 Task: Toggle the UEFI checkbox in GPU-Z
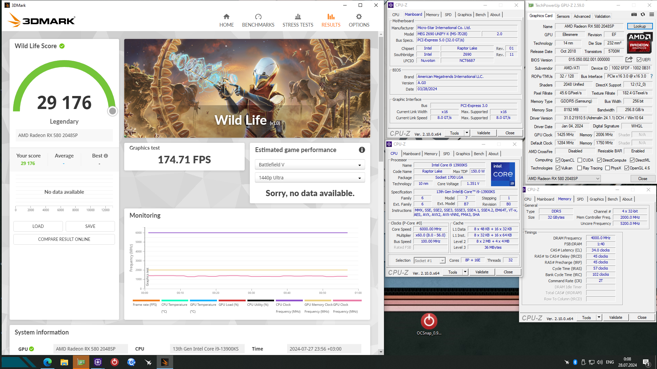tap(639, 59)
